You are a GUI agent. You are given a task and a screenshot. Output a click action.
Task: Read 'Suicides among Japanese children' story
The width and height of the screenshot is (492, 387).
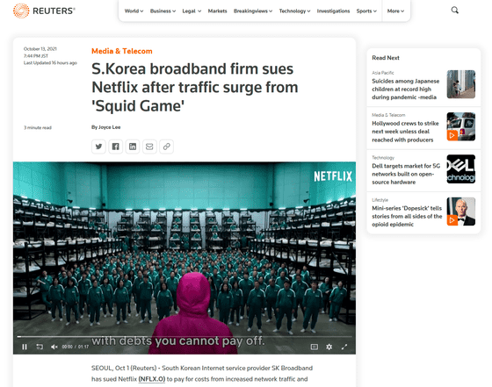[x=405, y=89]
